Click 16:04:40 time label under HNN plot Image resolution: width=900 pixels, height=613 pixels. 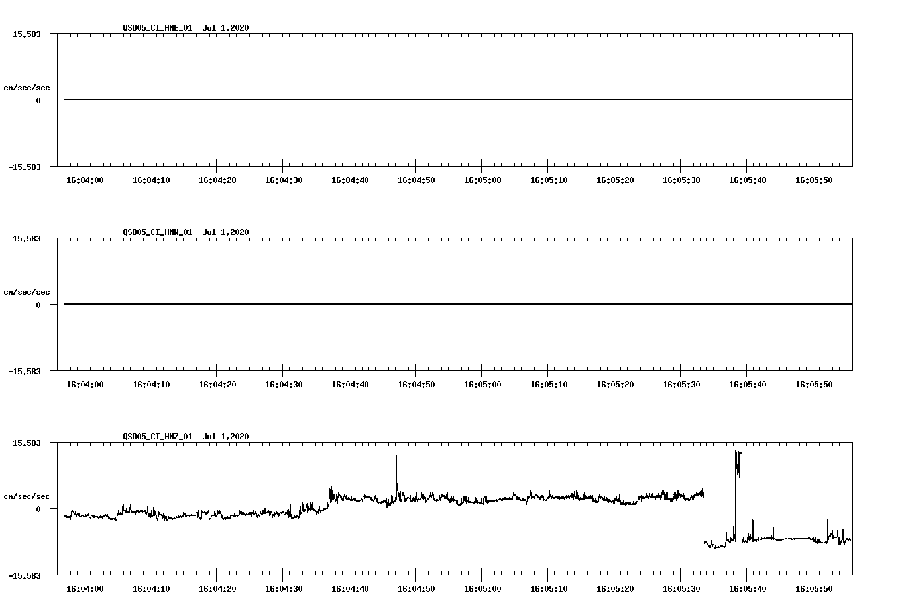coord(350,385)
